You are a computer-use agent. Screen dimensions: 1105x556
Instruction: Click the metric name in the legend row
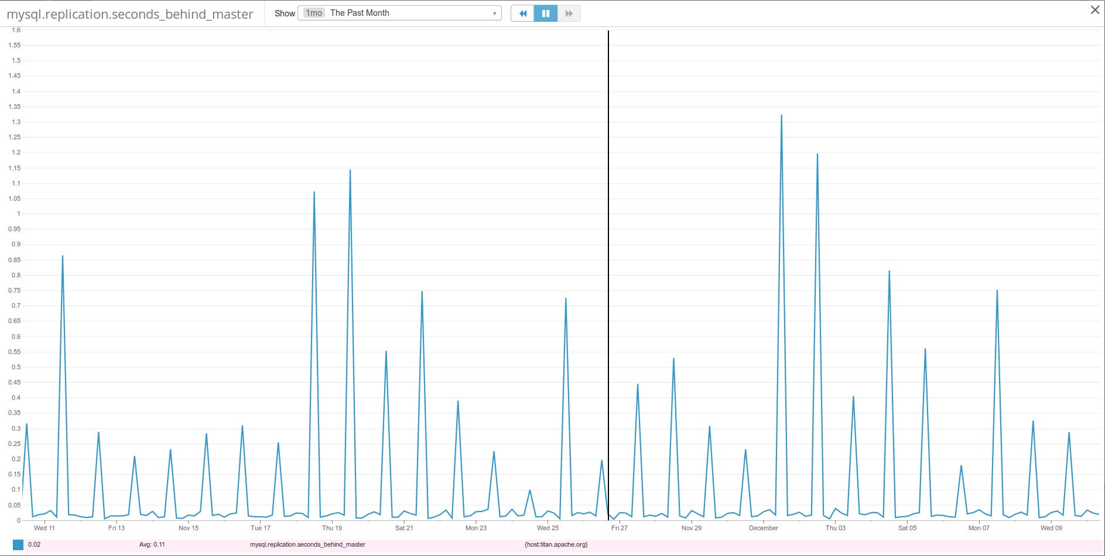[307, 544]
